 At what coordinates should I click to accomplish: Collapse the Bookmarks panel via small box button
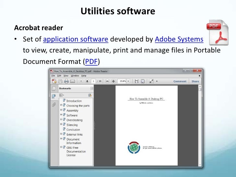click(92, 88)
